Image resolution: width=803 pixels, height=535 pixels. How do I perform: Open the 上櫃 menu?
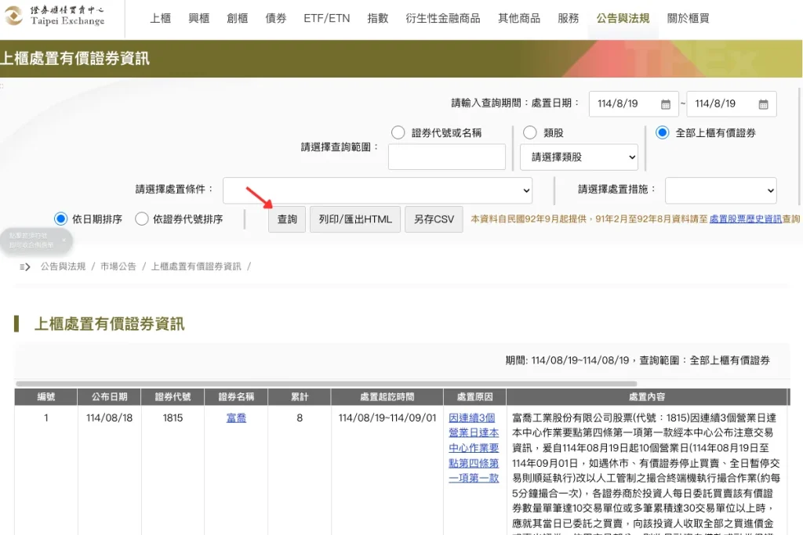(x=160, y=19)
